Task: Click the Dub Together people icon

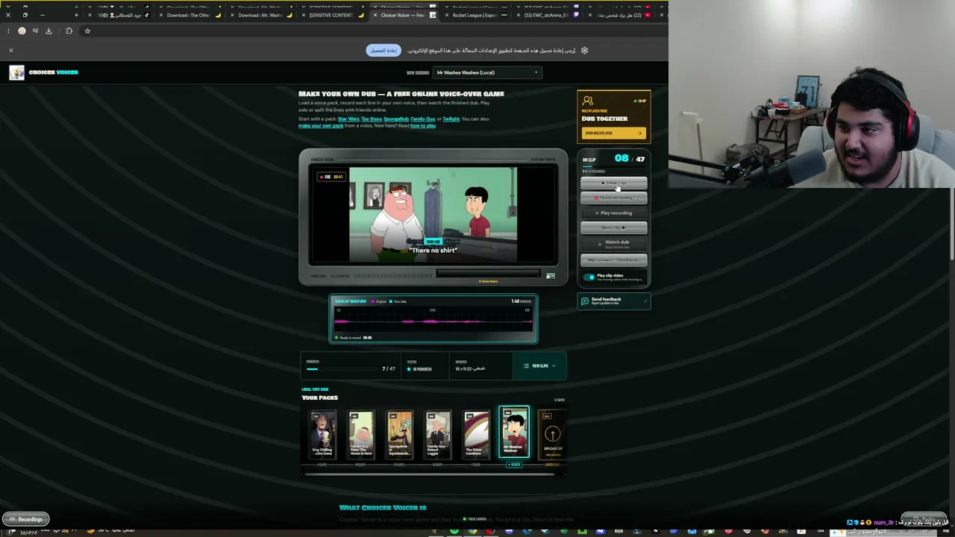Action: 588,101
